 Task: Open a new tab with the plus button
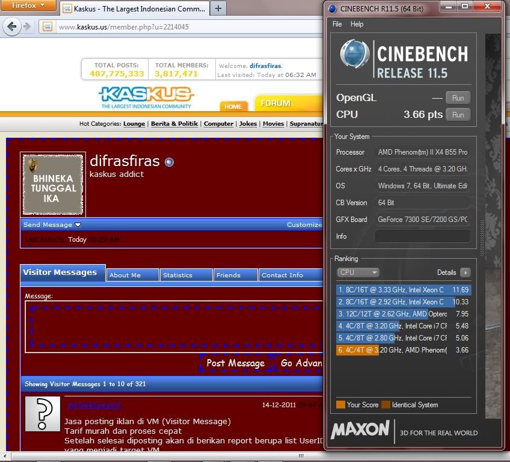pos(218,8)
